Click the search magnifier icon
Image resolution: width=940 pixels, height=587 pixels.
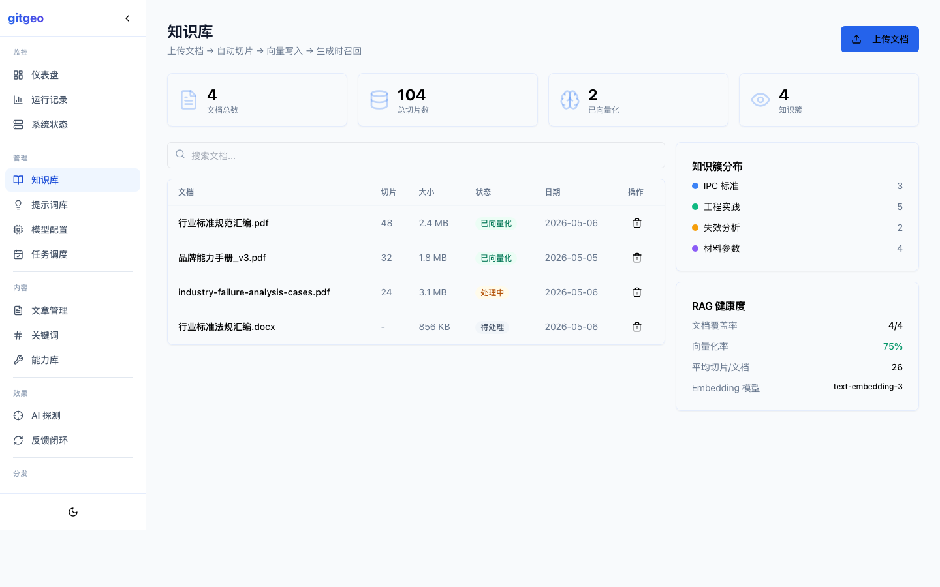[180, 155]
